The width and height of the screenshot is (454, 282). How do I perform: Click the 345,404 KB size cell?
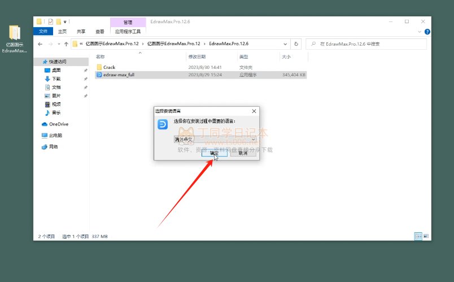294,75
